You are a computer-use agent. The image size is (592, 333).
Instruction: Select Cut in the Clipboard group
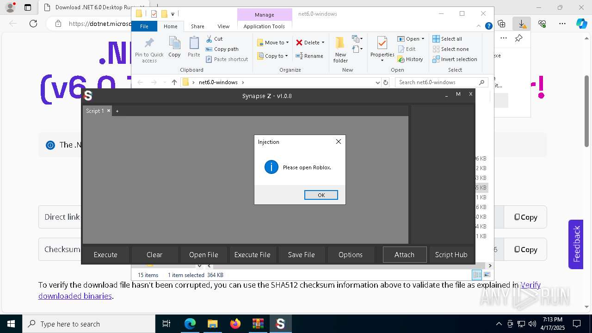pyautogui.click(x=214, y=39)
